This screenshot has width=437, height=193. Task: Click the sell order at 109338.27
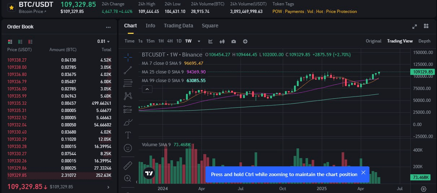point(59,60)
